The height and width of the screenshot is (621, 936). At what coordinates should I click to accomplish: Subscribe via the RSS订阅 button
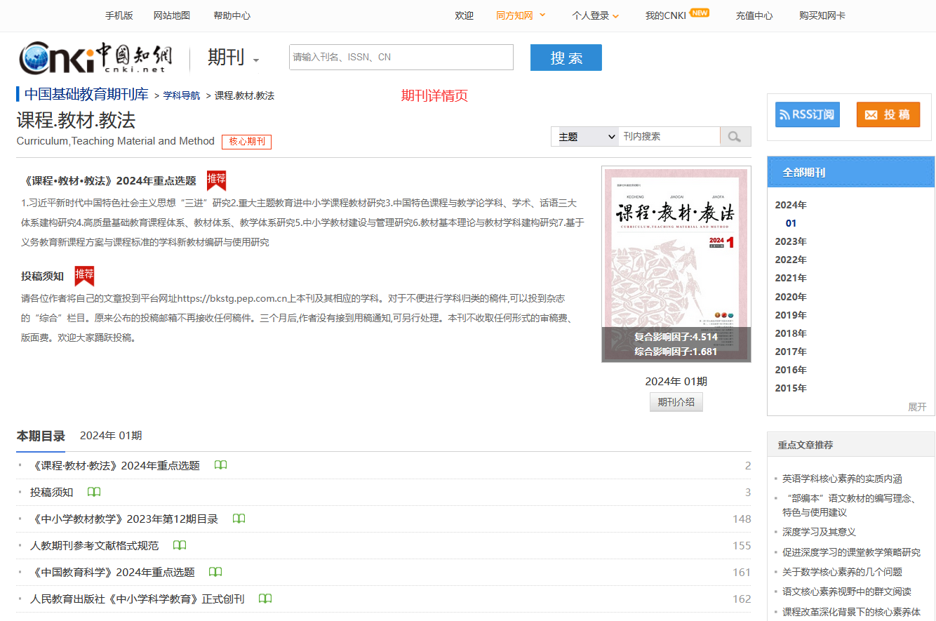coord(808,114)
